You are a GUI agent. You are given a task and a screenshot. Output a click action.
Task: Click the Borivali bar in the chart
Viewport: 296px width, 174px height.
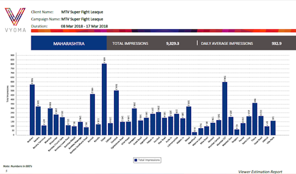click(92, 114)
